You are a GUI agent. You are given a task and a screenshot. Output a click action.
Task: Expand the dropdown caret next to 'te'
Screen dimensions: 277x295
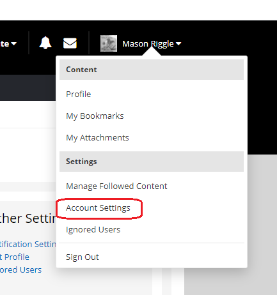tap(14, 43)
